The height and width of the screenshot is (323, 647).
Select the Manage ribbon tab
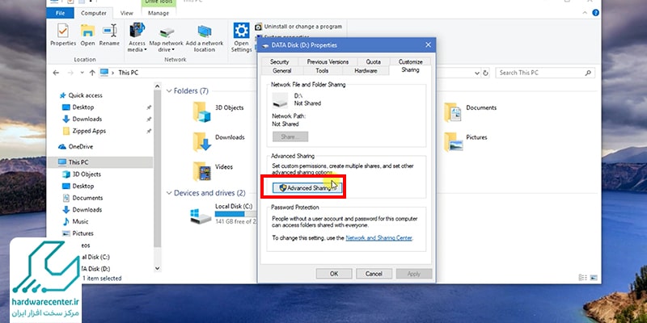pos(159,13)
